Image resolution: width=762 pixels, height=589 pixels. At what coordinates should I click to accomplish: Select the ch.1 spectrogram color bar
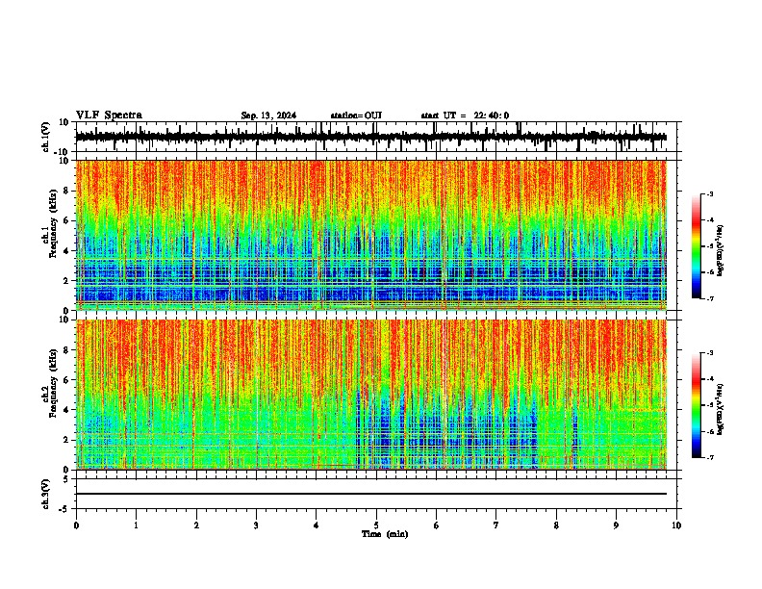(x=696, y=246)
